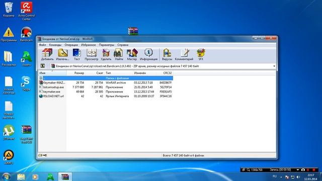322x181 pixels.
Task: Open the Bandicam desktop shortcut
Action: coord(26,35)
